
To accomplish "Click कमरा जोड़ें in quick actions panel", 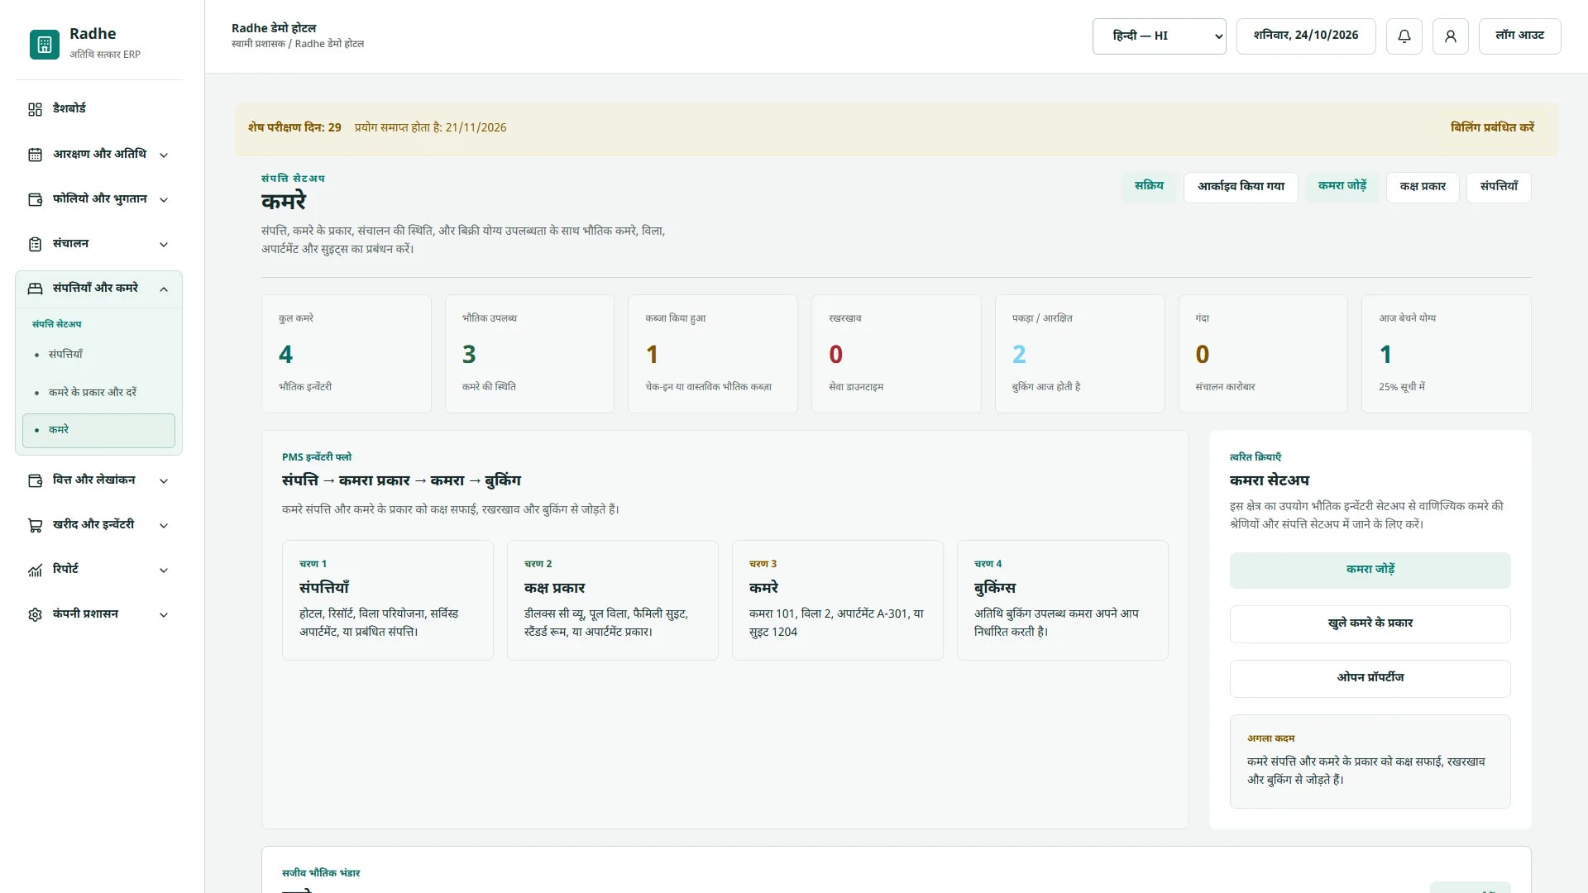I will pos(1370,571).
